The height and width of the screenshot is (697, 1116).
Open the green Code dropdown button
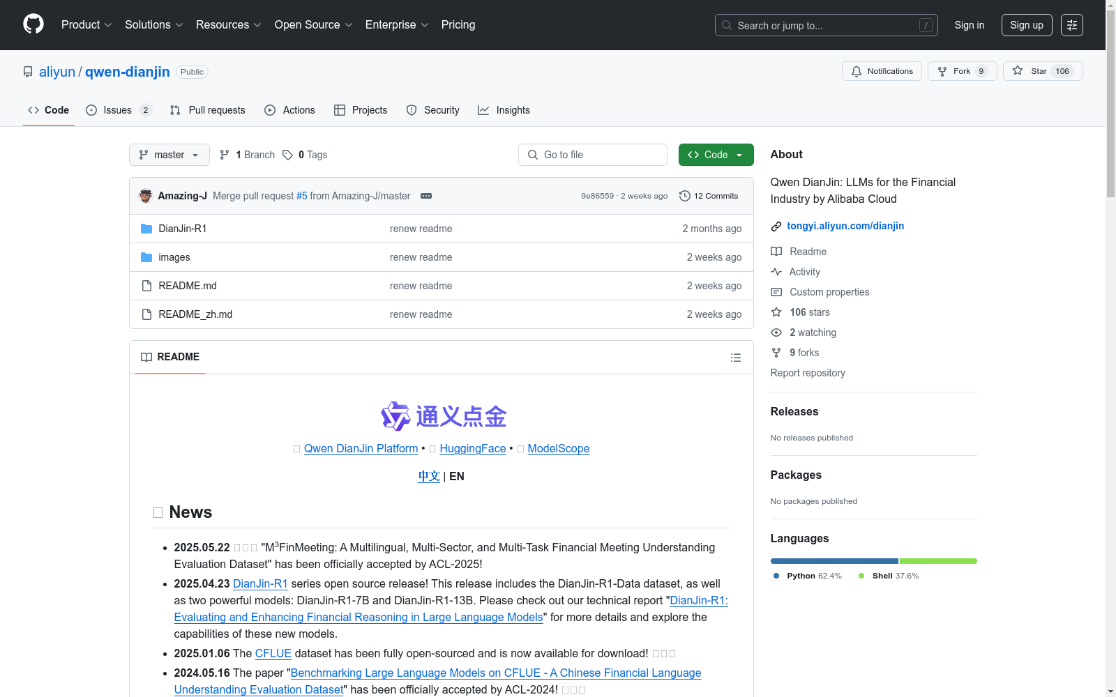click(x=716, y=155)
